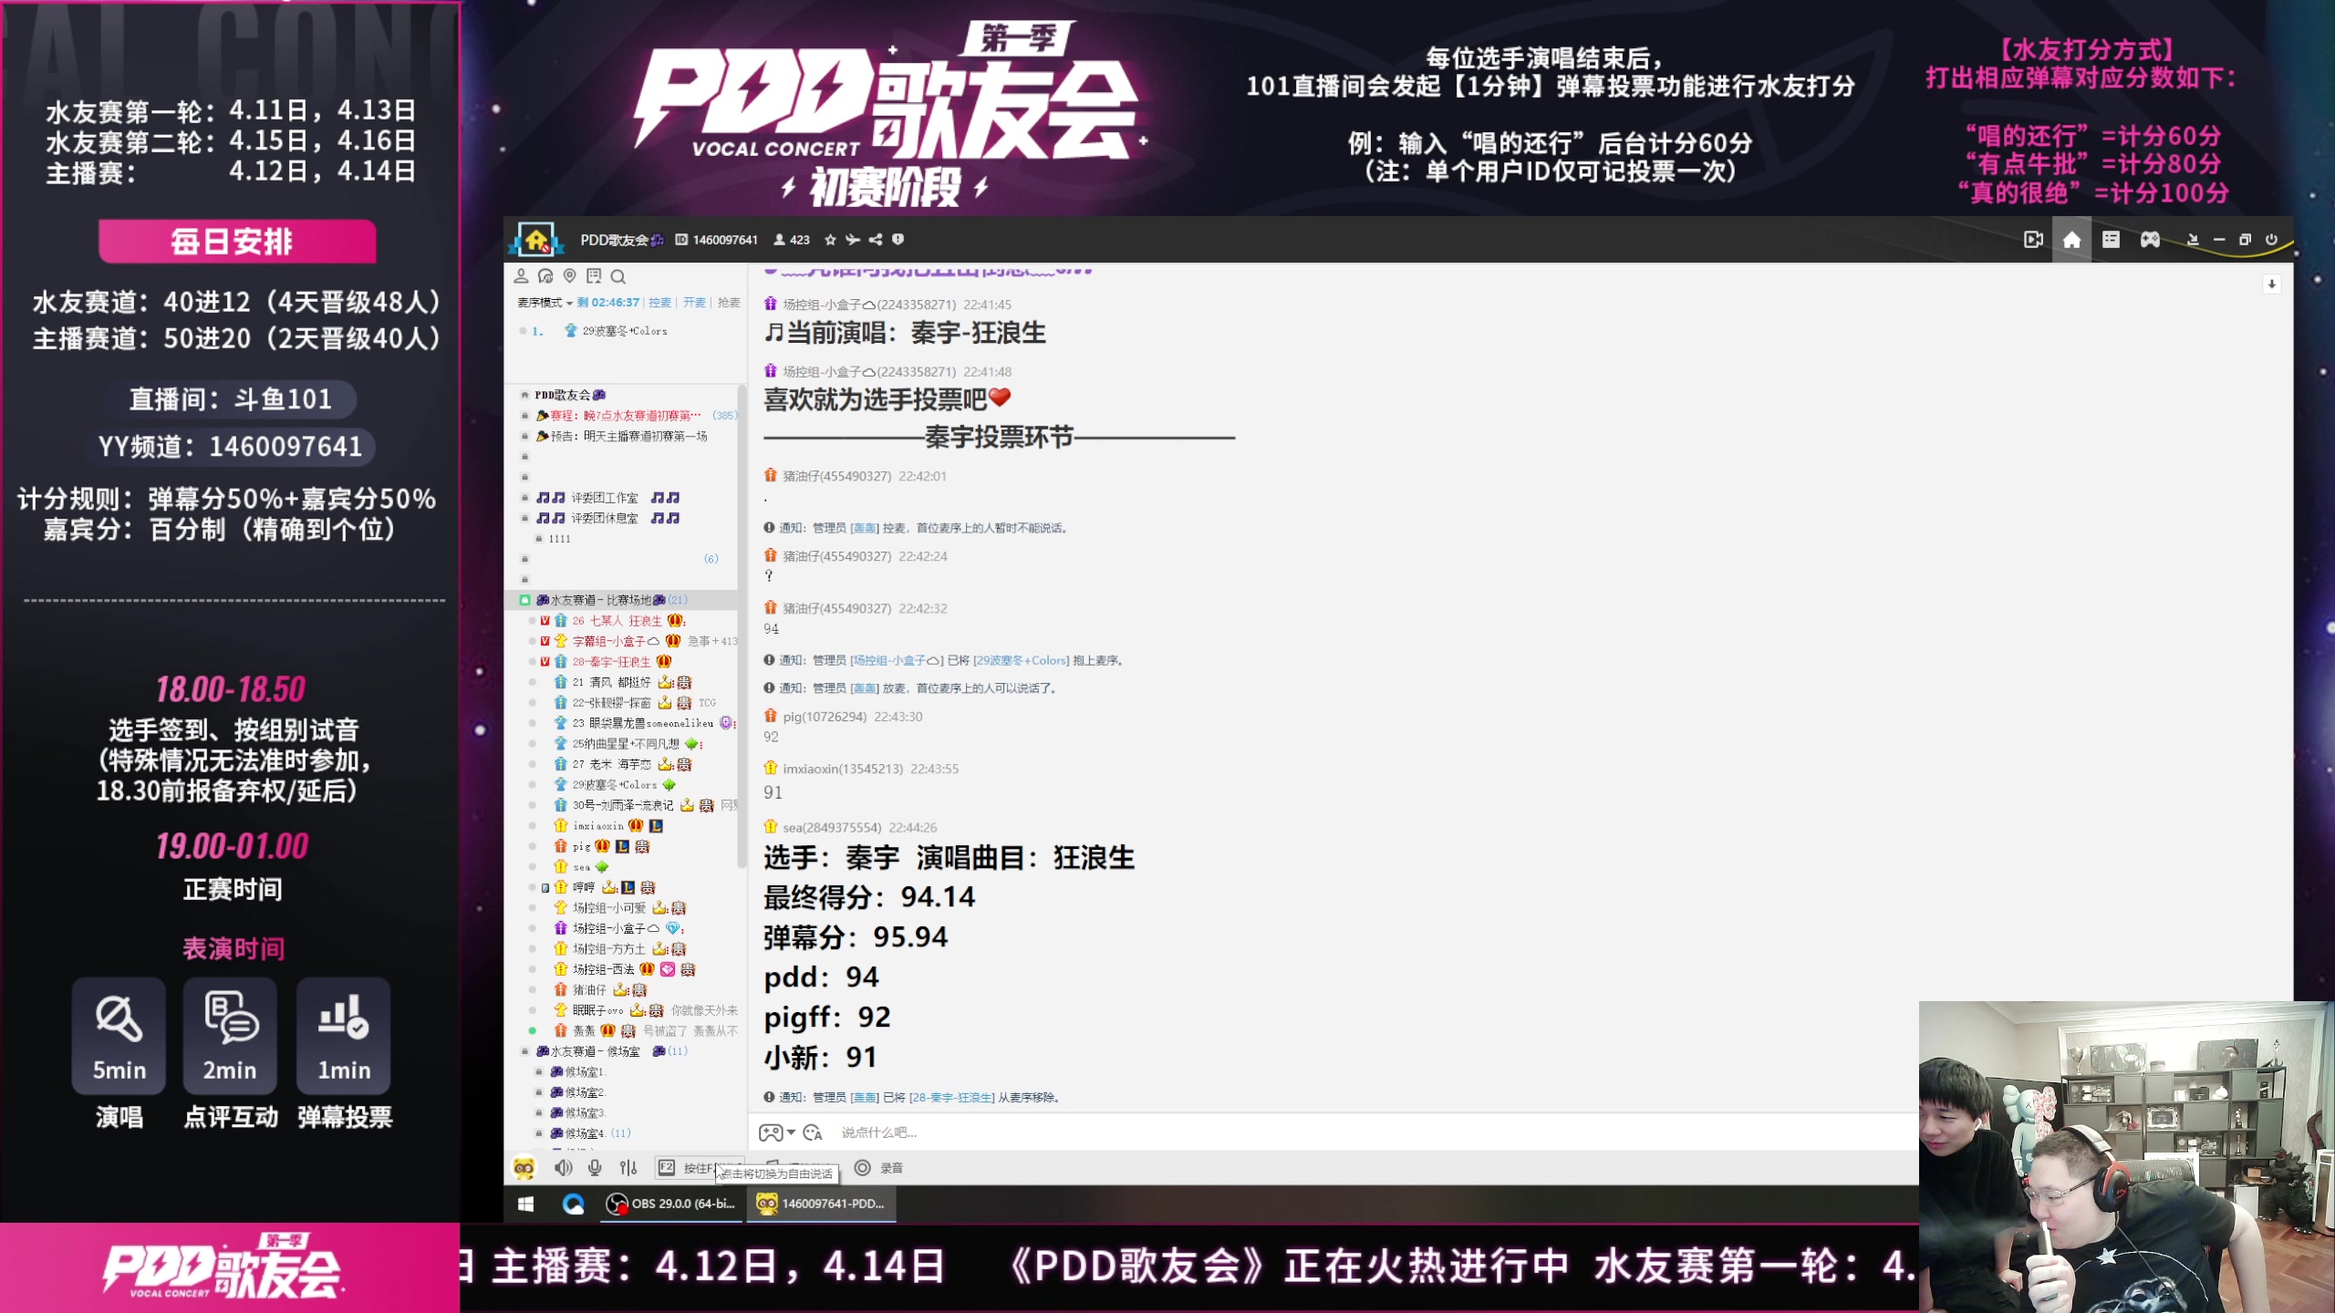Open the 麦序模式 dropdown
The height and width of the screenshot is (1313, 2335).
[545, 302]
